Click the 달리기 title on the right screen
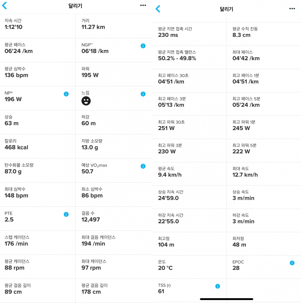301x303 pixels. click(x=227, y=9)
